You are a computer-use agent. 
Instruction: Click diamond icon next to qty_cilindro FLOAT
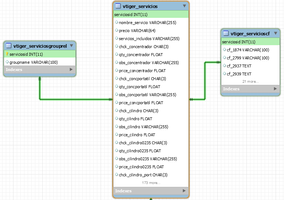(x=116, y=118)
